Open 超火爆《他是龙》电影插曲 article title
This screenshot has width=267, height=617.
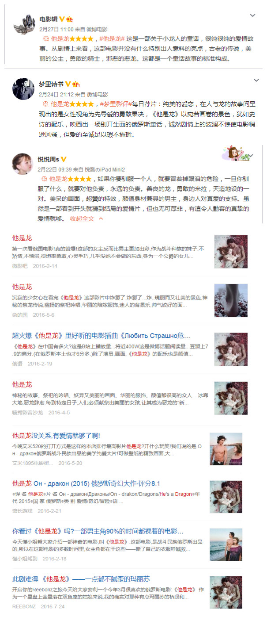pos(101,336)
